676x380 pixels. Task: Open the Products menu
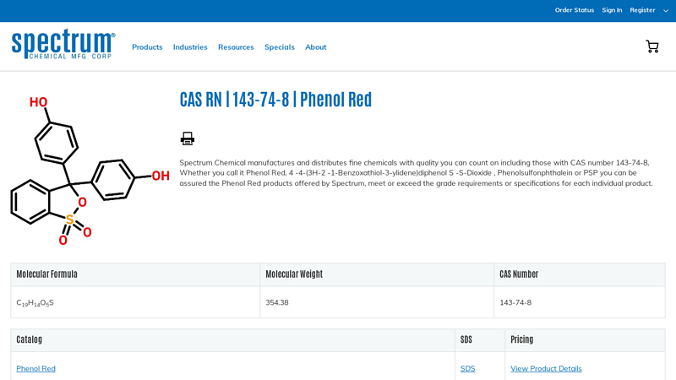point(147,47)
